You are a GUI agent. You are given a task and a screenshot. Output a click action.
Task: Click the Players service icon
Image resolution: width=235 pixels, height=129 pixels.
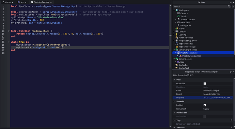(177, 28)
